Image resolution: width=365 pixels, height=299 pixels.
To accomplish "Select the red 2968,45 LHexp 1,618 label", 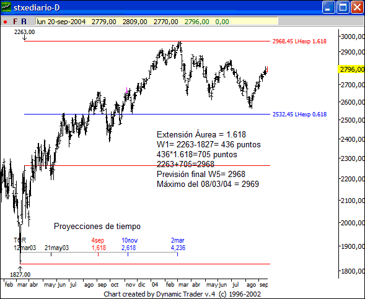I will (x=299, y=41).
